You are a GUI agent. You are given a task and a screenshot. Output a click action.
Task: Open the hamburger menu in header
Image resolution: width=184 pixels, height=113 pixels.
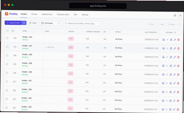coord(180,15)
